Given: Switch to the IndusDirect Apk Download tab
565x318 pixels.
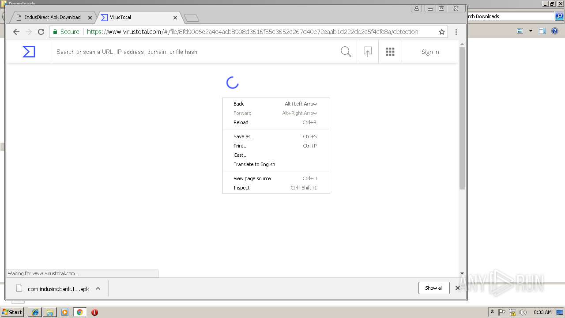Looking at the screenshot, I should click(x=52, y=17).
